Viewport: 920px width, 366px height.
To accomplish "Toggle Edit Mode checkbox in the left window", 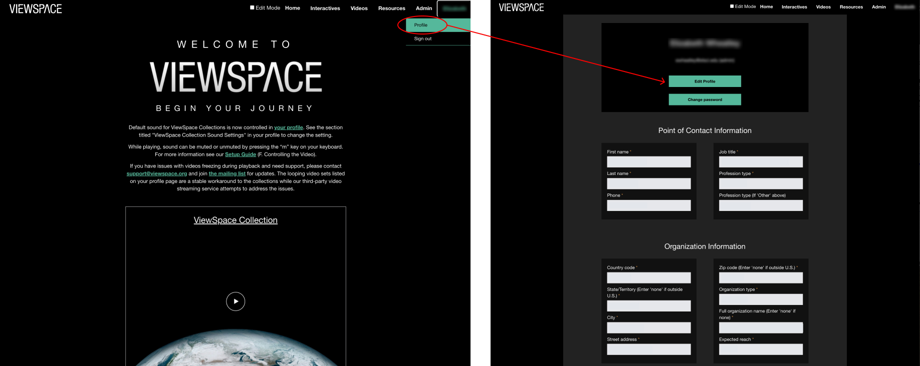I will (x=252, y=7).
